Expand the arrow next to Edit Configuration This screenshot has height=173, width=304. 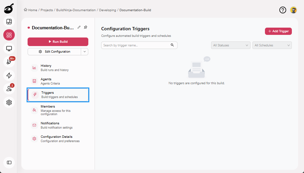coord(84,52)
